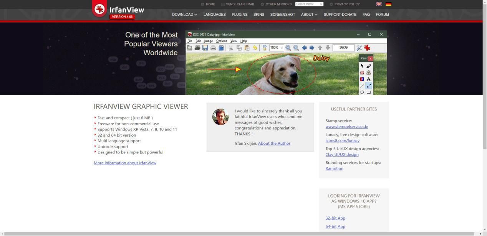This screenshot has width=487, height=236.
Task: Click the blue Previous image arrow
Action: tap(304, 48)
